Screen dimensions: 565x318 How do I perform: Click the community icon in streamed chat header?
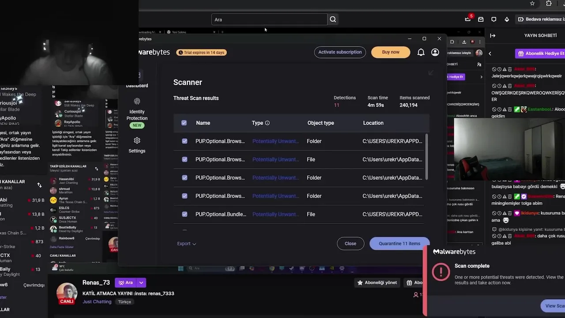[479, 64]
